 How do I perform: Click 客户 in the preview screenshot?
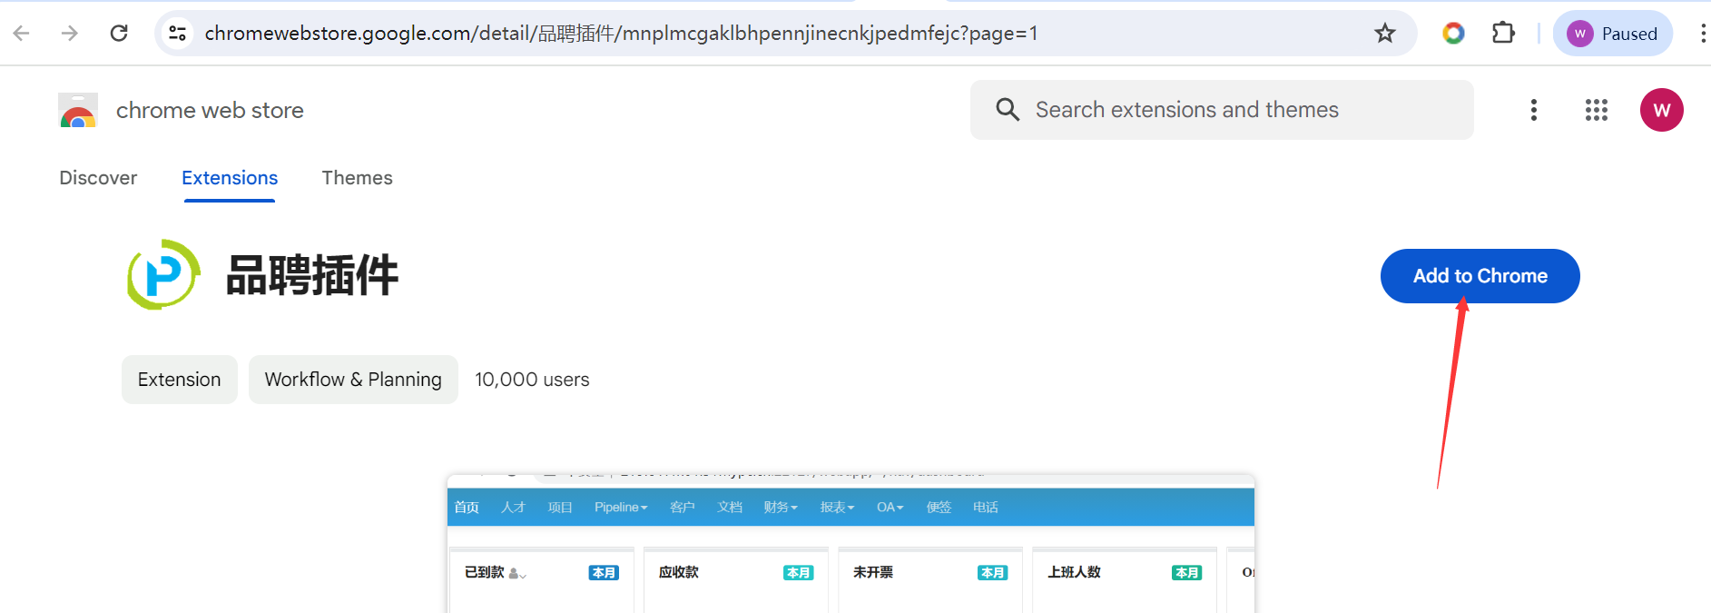(683, 508)
